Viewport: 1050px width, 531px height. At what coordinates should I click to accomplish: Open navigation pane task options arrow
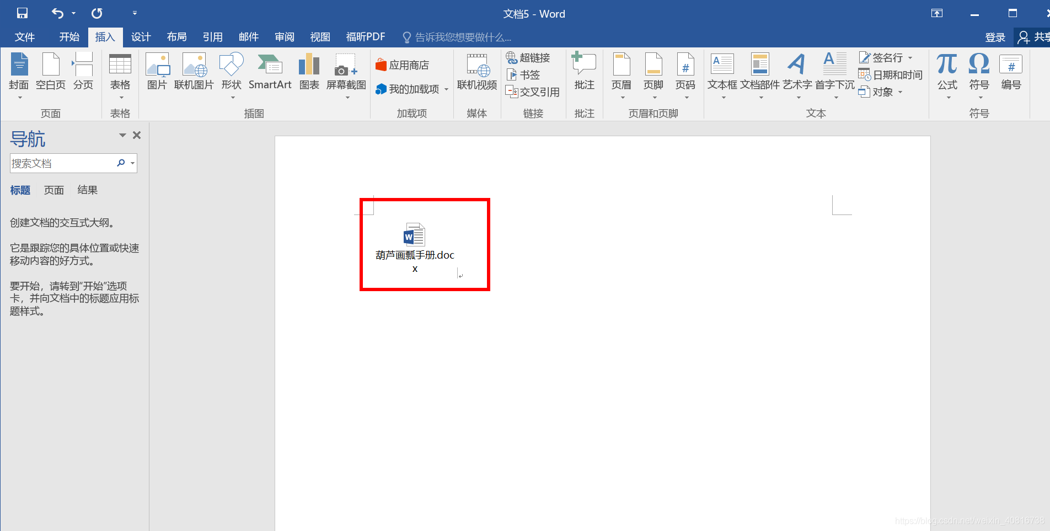(x=122, y=135)
